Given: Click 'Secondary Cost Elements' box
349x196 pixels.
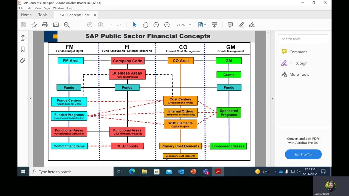Looking at the screenshot, I should point(180,156).
